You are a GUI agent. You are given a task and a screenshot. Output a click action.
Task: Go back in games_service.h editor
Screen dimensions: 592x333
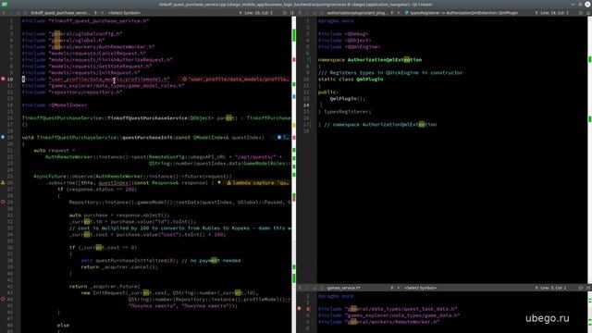pyautogui.click(x=301, y=288)
